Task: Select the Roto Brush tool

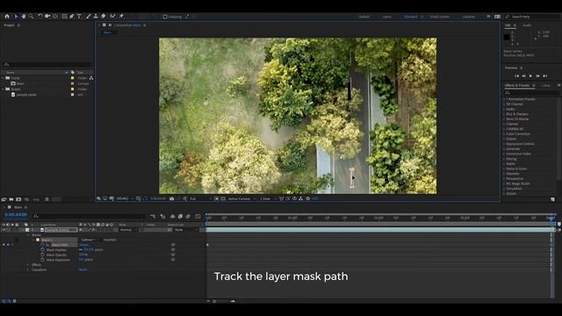Action: tap(113, 16)
